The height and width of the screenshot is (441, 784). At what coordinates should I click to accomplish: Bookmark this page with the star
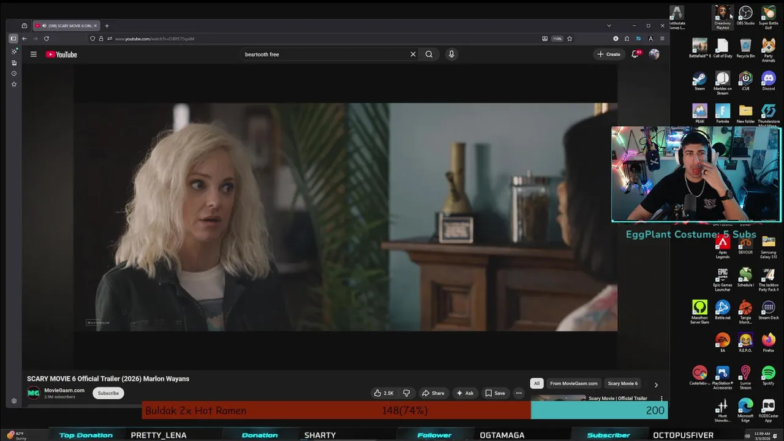570,39
